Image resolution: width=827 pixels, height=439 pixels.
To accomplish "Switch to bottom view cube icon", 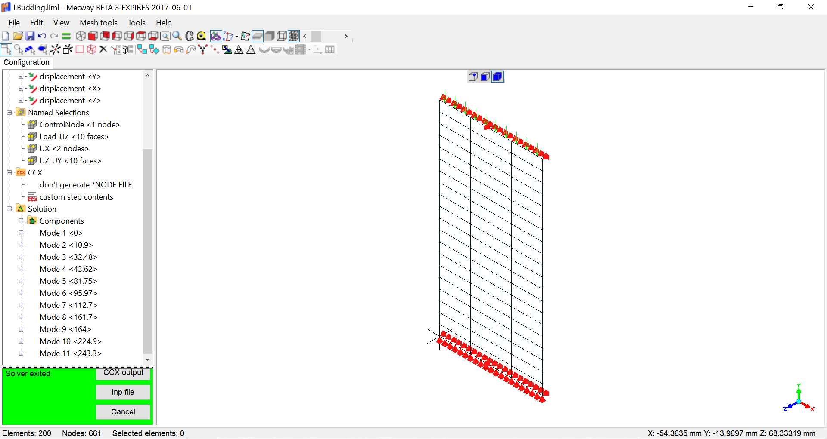I will 153,36.
